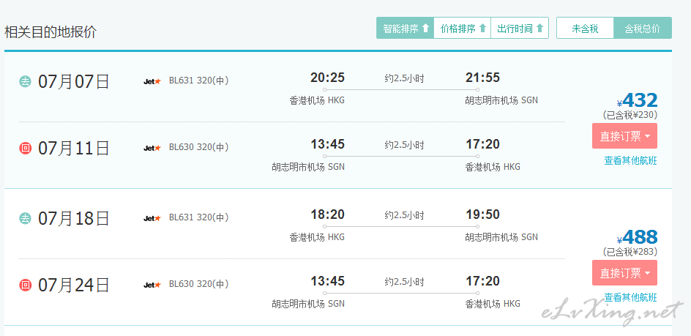Click the ¥432 price total
This screenshot has height=336, width=691.
coord(638,100)
